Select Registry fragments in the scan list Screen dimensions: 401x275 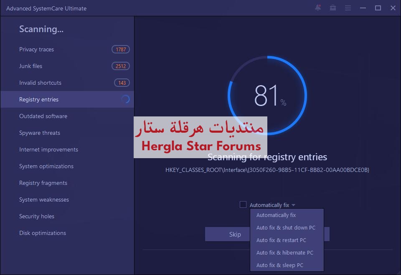pyautogui.click(x=67, y=183)
